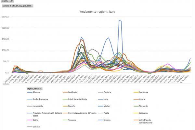The image size is (195, 130).
Task: Select the Emilia-Romagna legend entry
Action: tap(38, 99)
